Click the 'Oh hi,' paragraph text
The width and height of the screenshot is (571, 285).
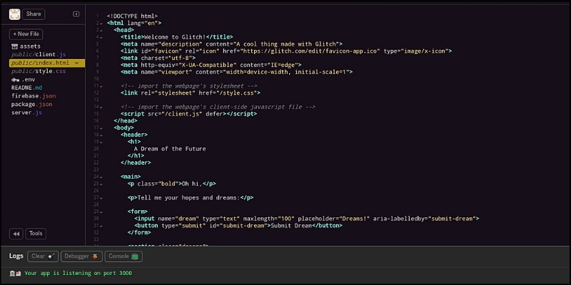(192, 184)
